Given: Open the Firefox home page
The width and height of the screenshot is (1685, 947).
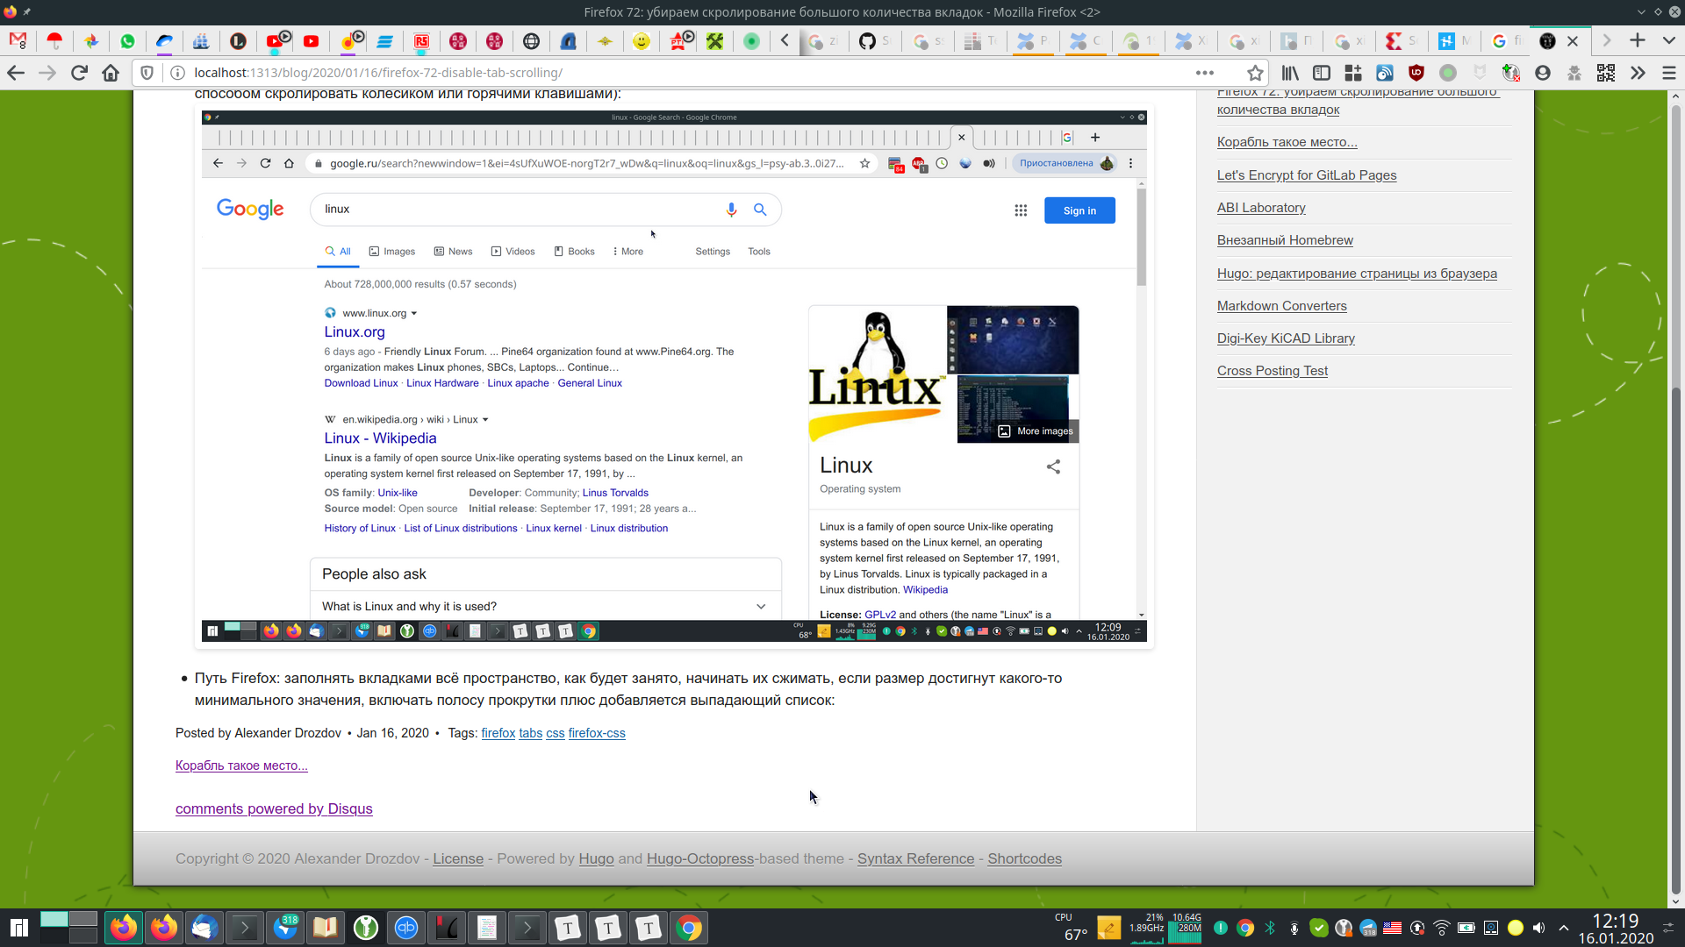Looking at the screenshot, I should coord(111,73).
